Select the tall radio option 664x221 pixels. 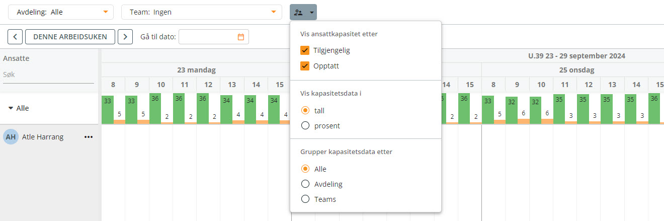(x=305, y=110)
